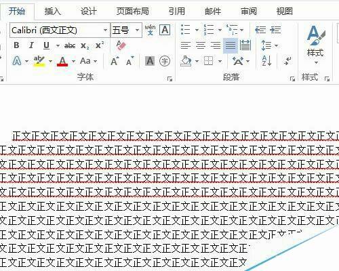The width and height of the screenshot is (339, 271).
Task: Apply text effects outline A icon
Action: pyautogui.click(x=17, y=61)
